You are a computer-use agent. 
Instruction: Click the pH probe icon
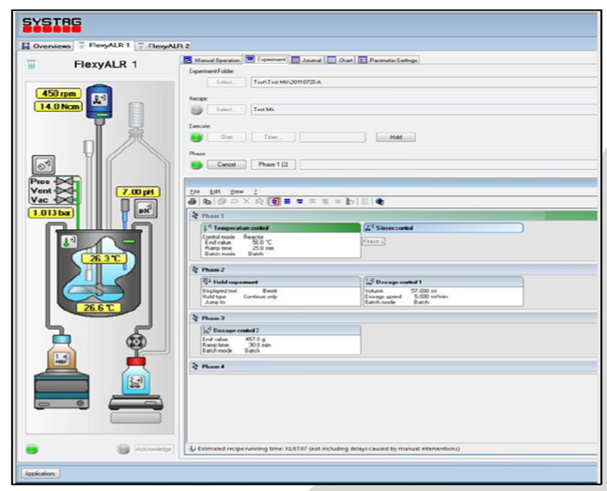pos(146,210)
